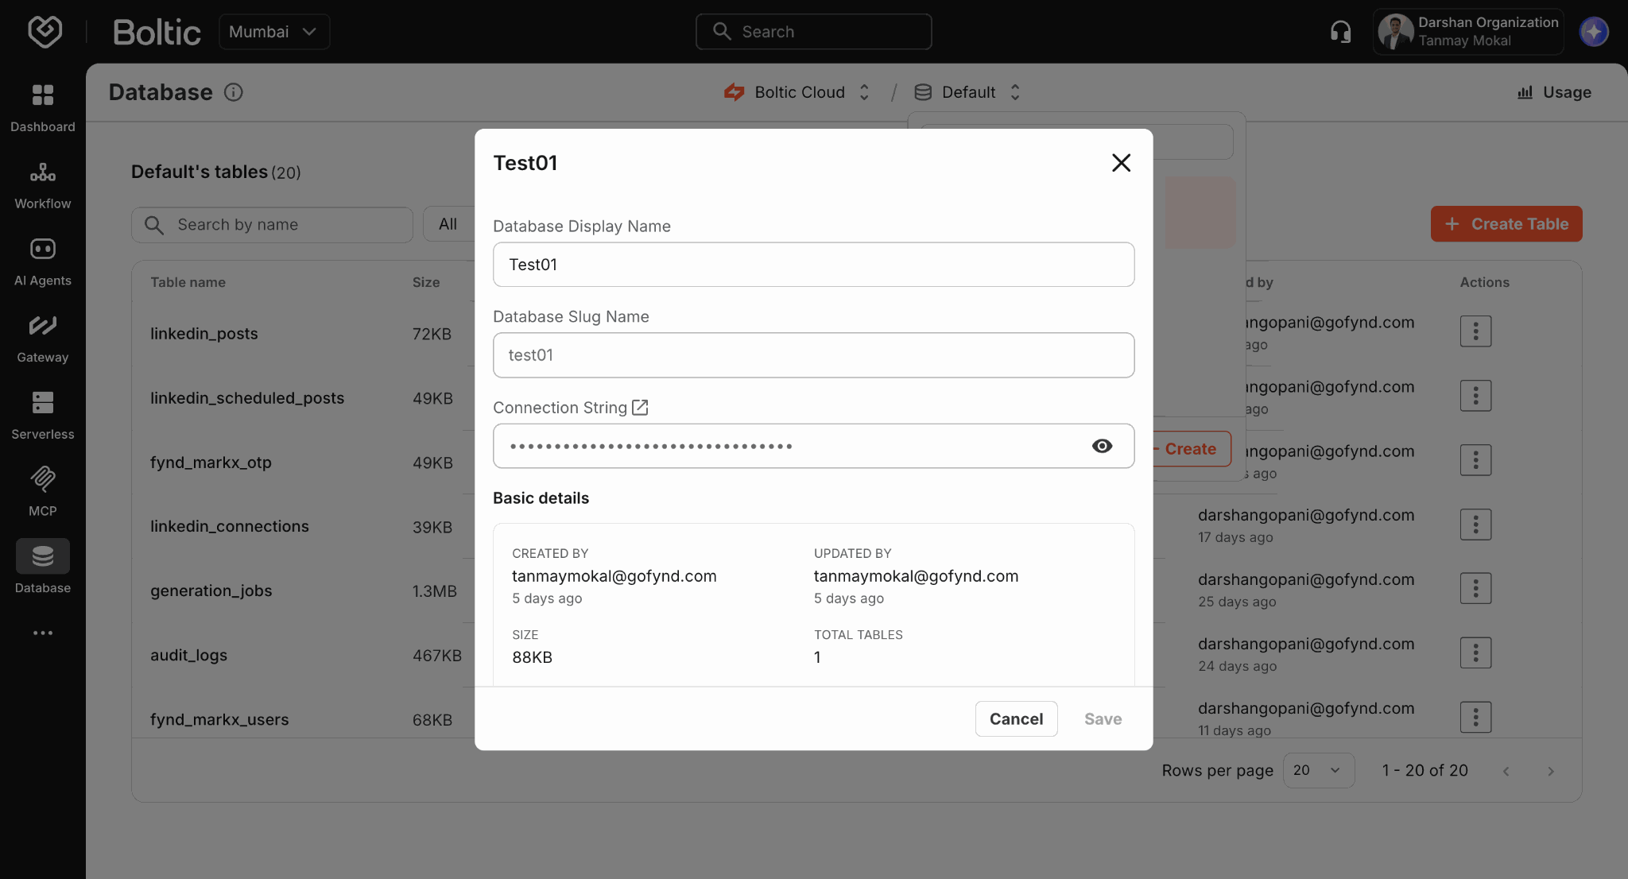Open Serverless in the sidebar
The width and height of the screenshot is (1628, 879).
(43, 403)
